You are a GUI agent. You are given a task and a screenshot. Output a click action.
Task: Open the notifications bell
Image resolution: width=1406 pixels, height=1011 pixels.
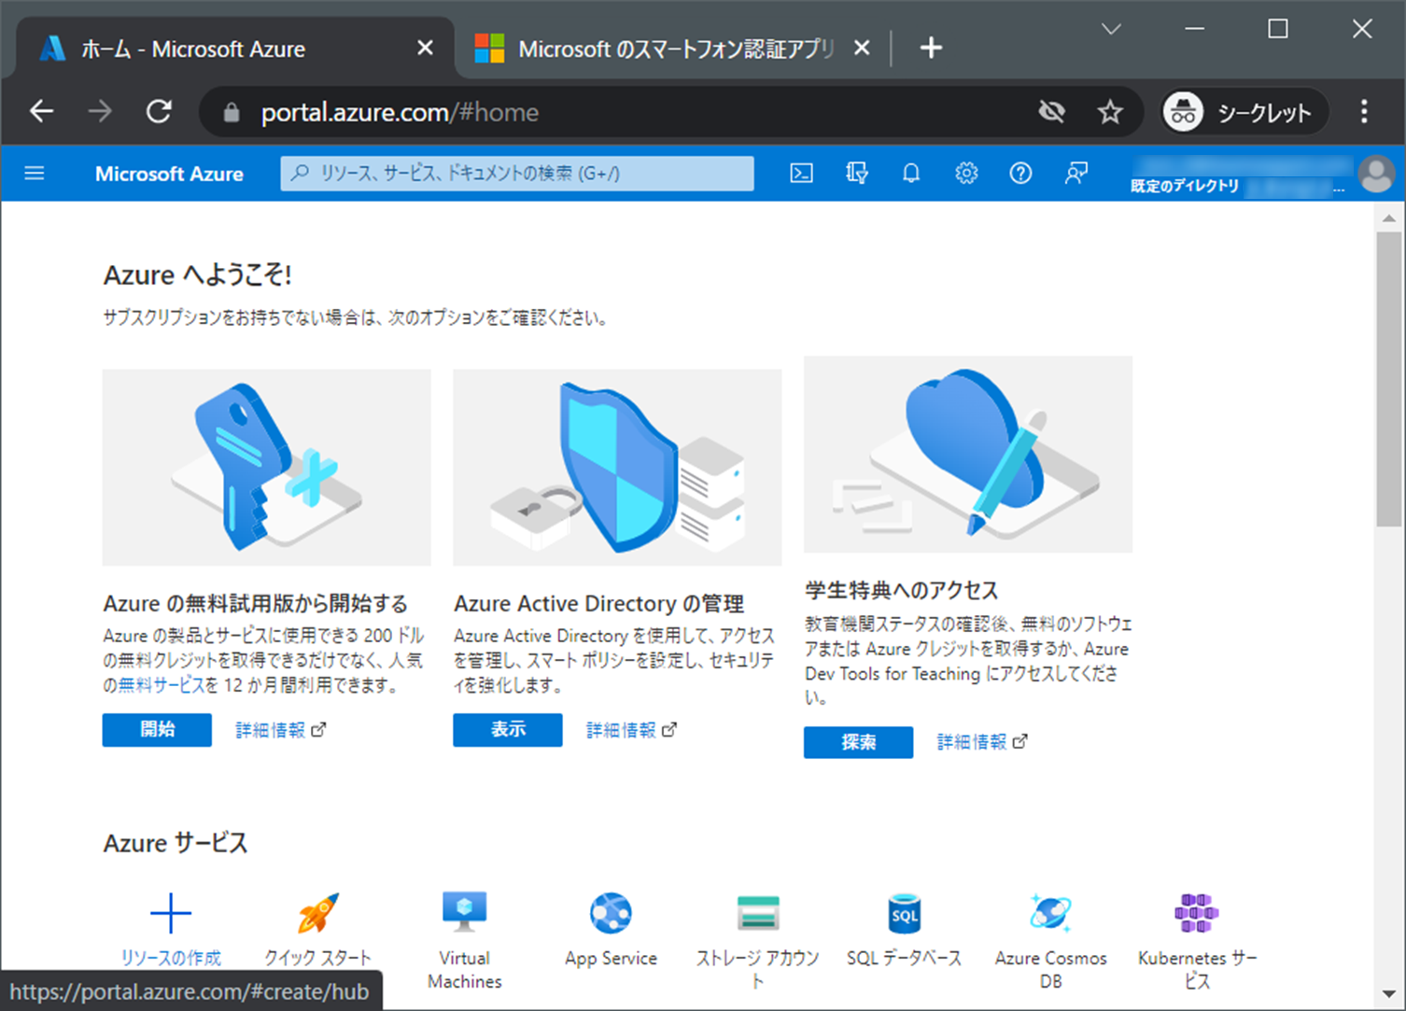(x=911, y=173)
